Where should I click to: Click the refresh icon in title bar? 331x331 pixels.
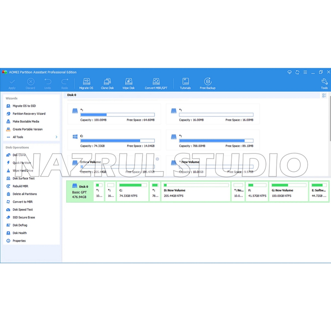pyautogui.click(x=297, y=72)
